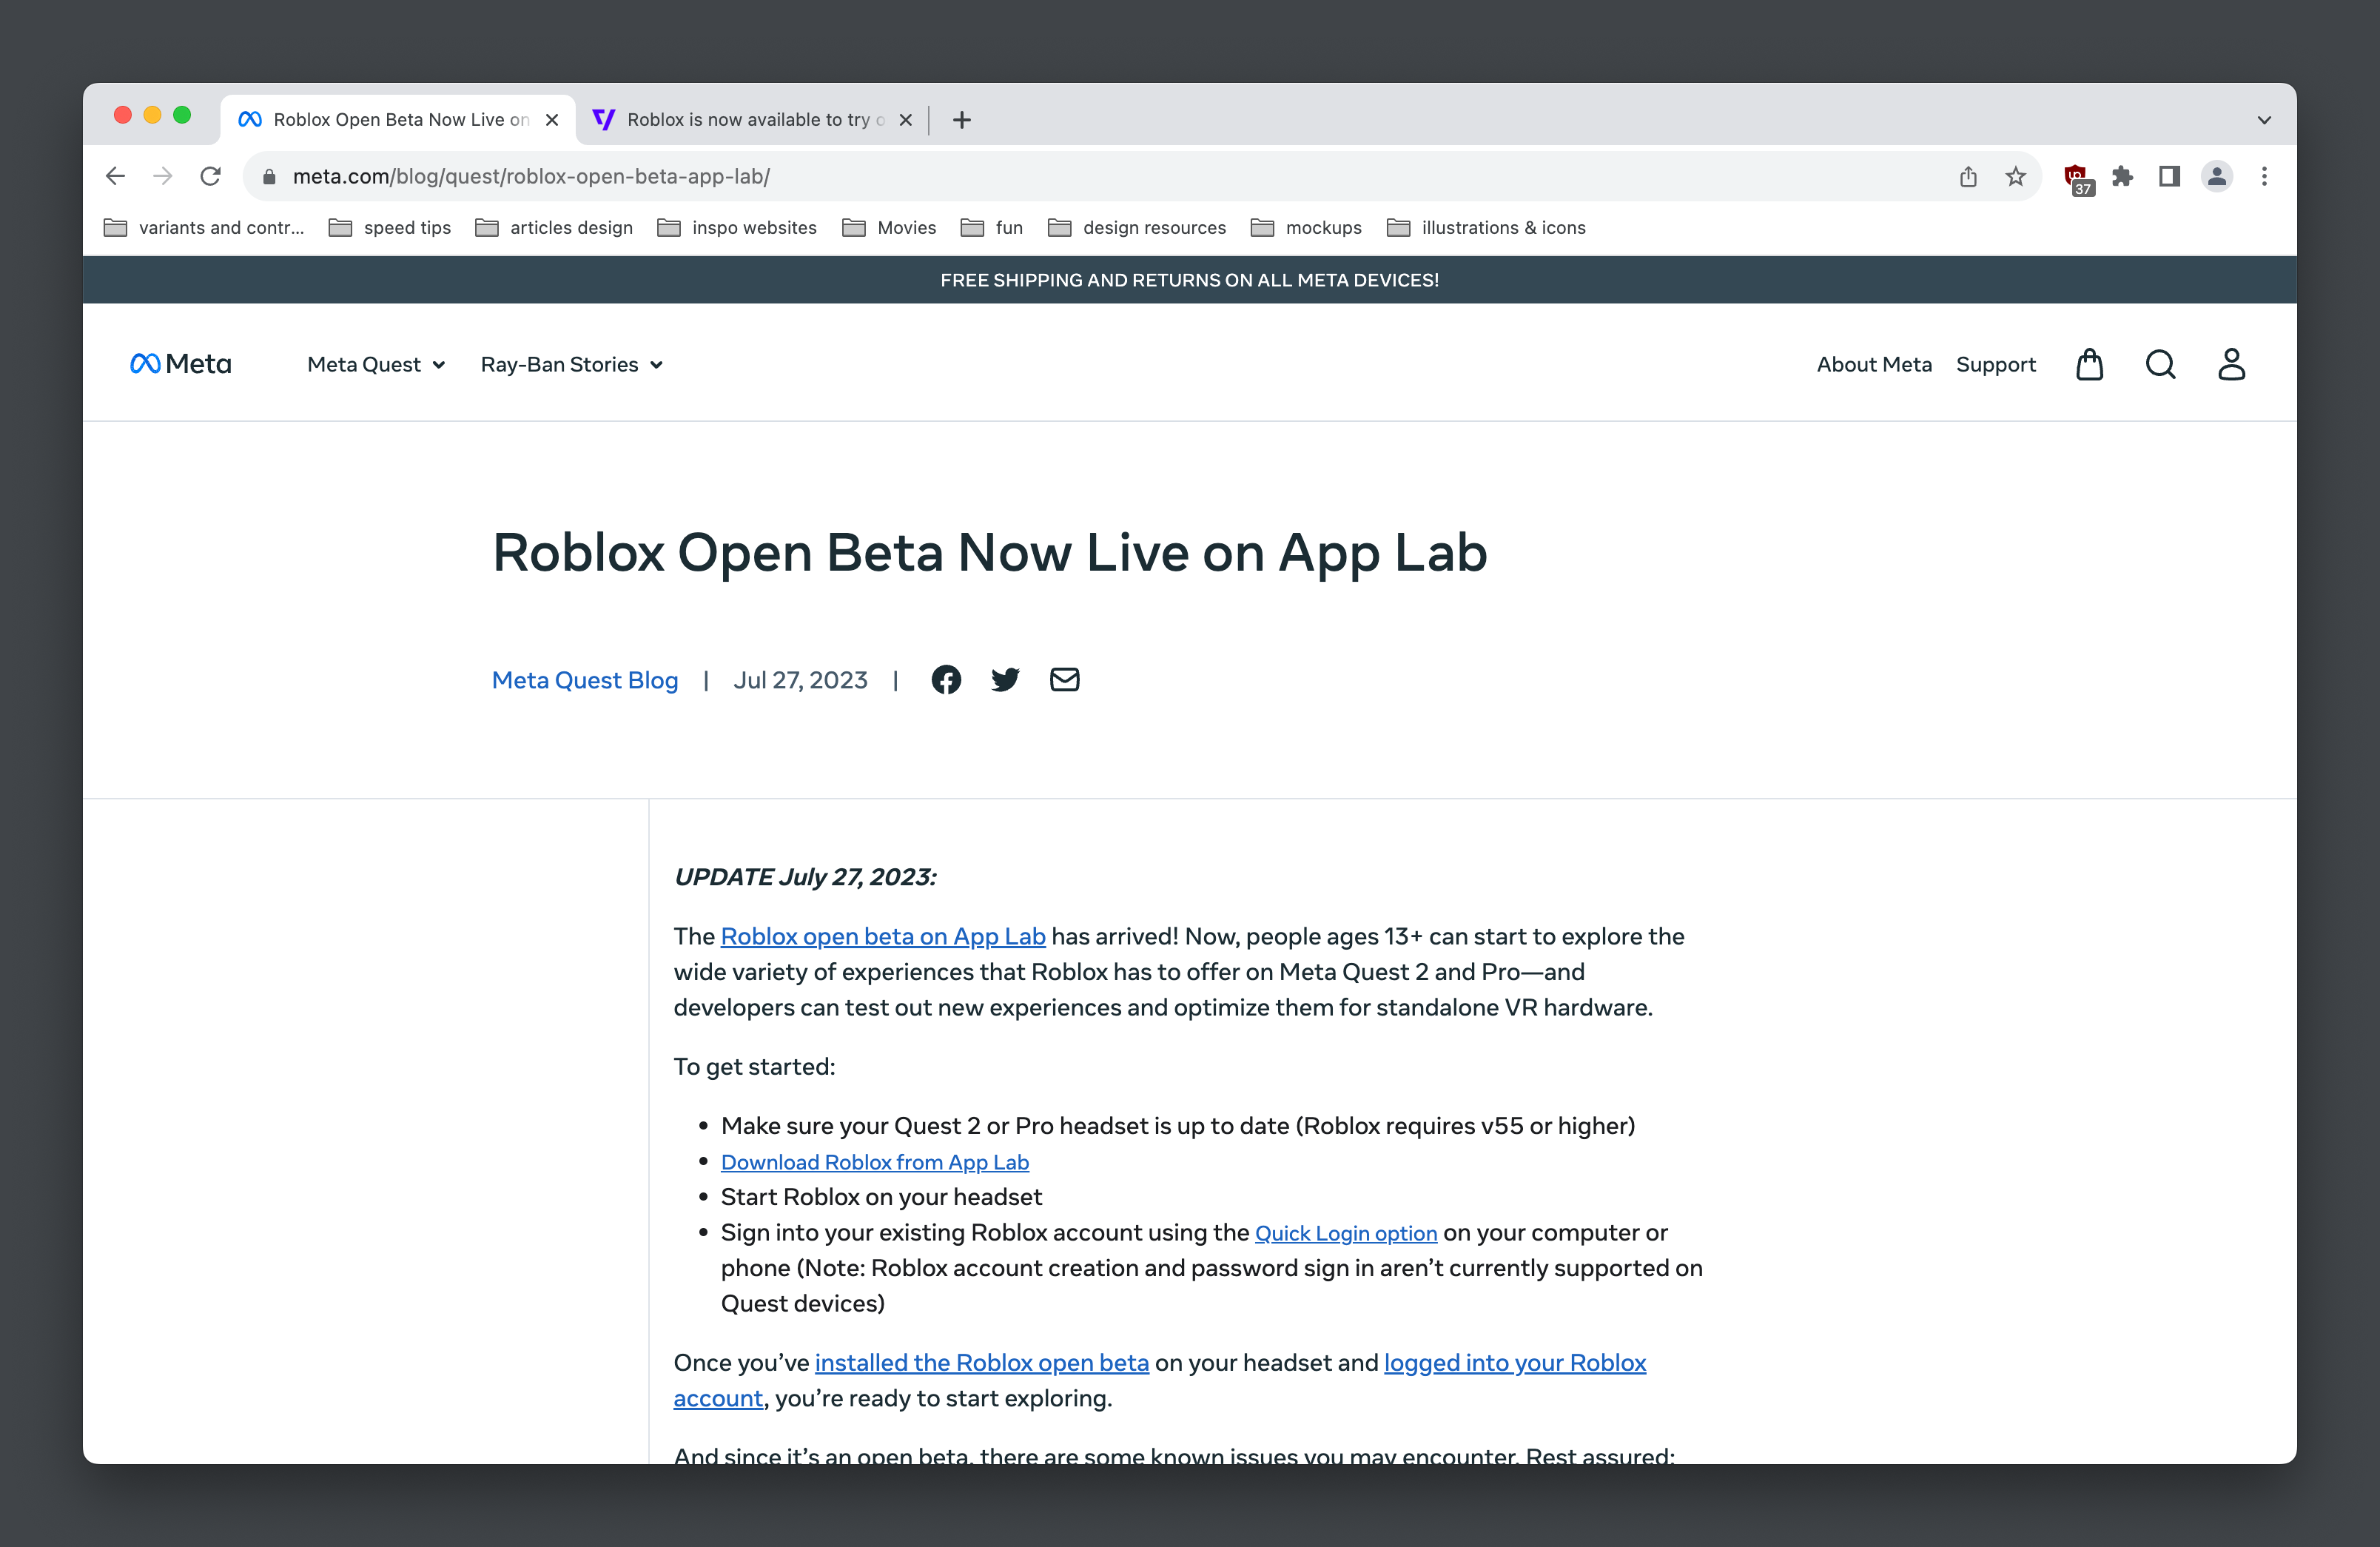Open illustrations & icons bookmark folder
2380x1547 pixels.
click(x=1486, y=228)
